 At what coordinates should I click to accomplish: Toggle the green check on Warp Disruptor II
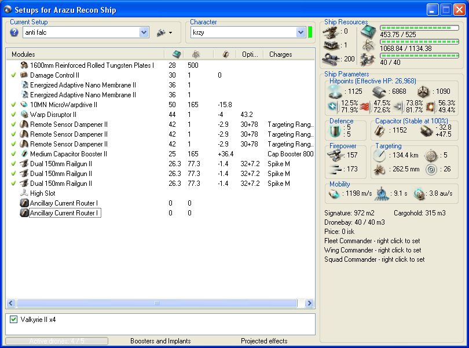pyautogui.click(x=13, y=115)
